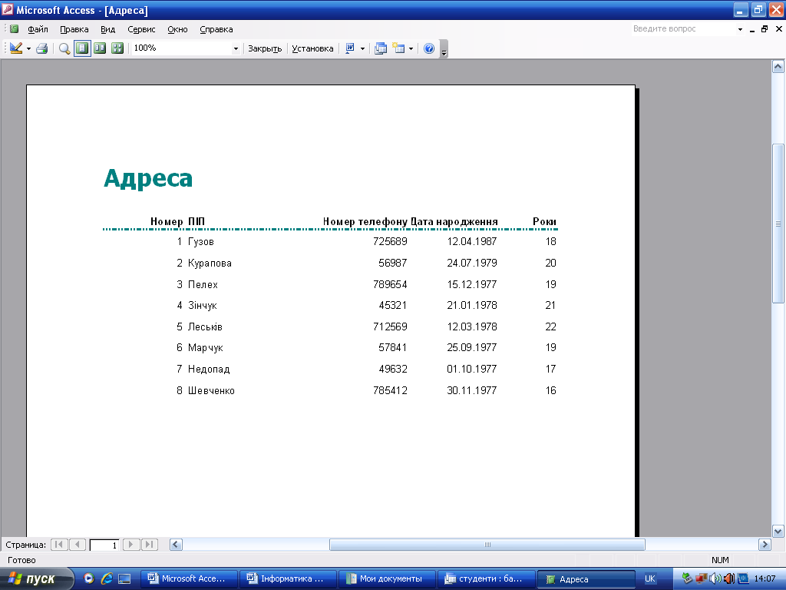Click the Установка button

[312, 48]
